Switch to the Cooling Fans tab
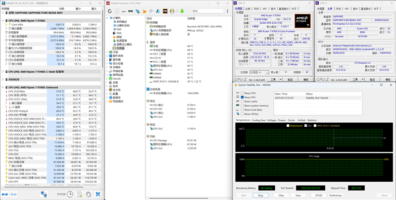This screenshot has width=396, height=200. coord(258,120)
